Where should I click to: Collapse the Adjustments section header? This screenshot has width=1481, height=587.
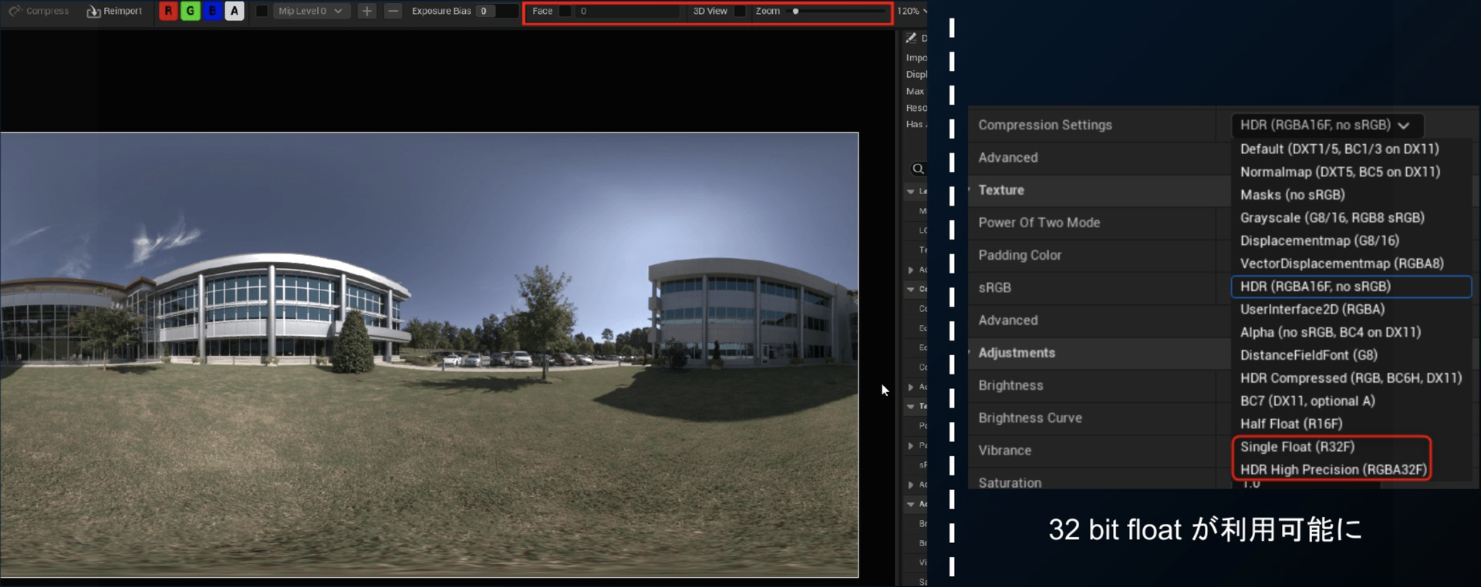(1017, 353)
